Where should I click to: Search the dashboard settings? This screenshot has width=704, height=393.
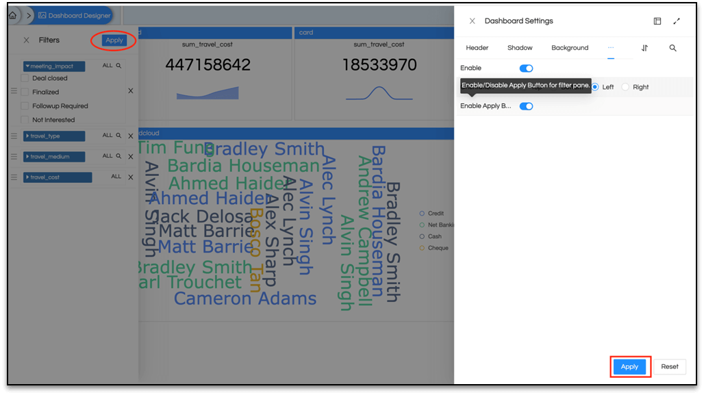672,48
